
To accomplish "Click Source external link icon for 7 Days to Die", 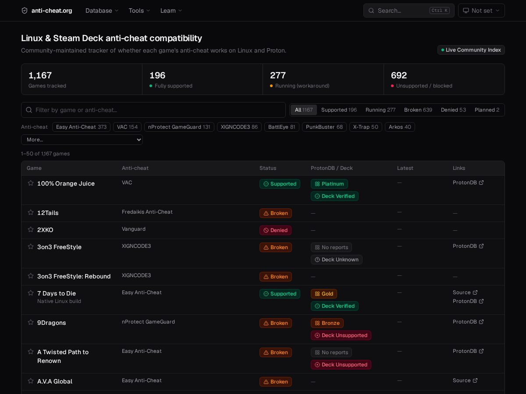I will (475, 292).
